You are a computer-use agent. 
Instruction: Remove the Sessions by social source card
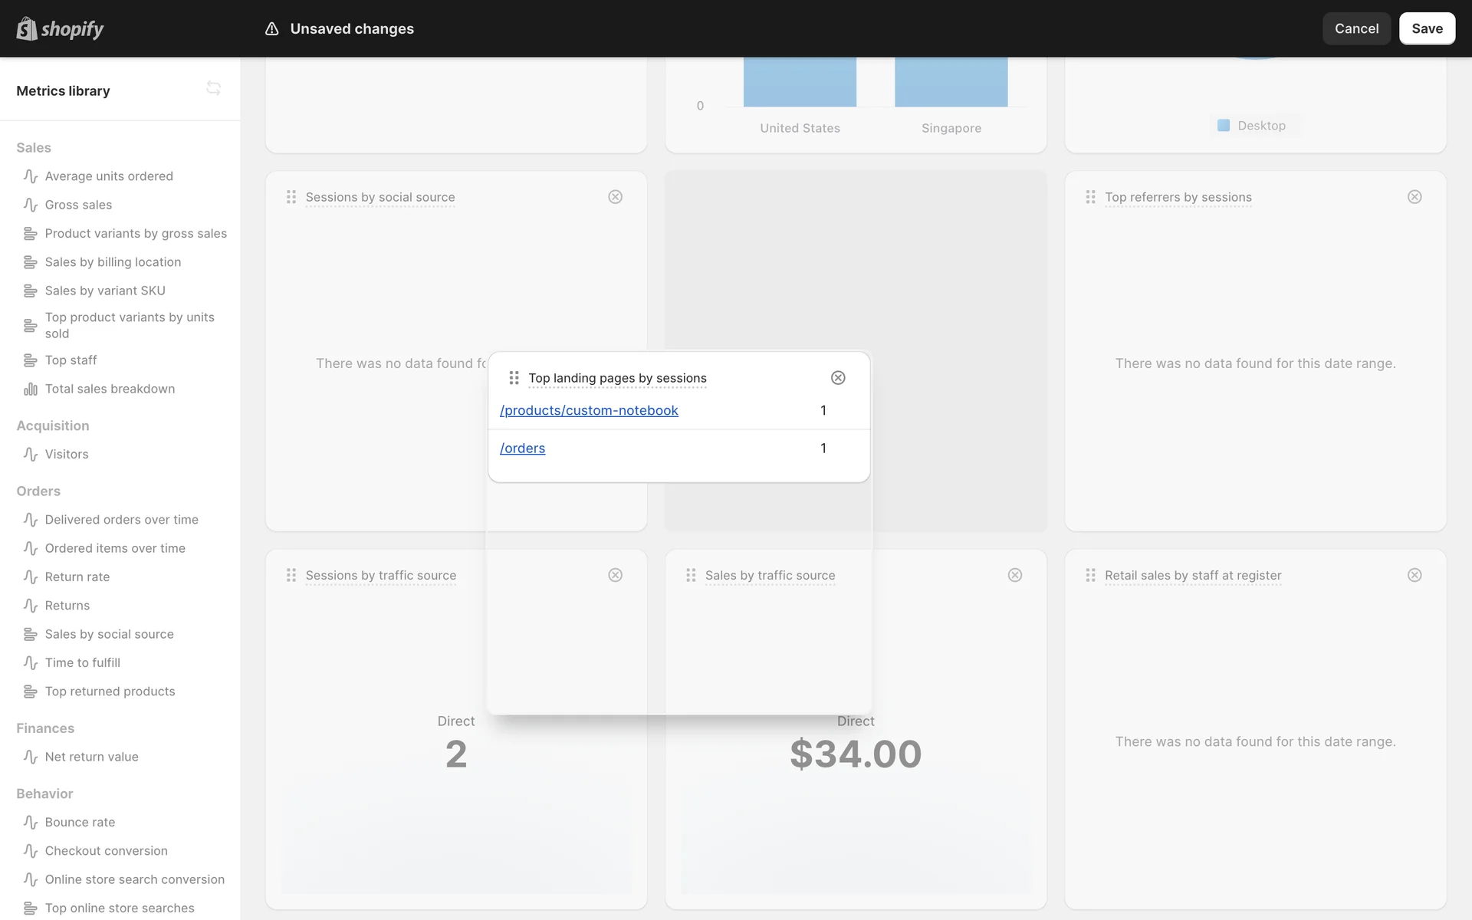(615, 197)
